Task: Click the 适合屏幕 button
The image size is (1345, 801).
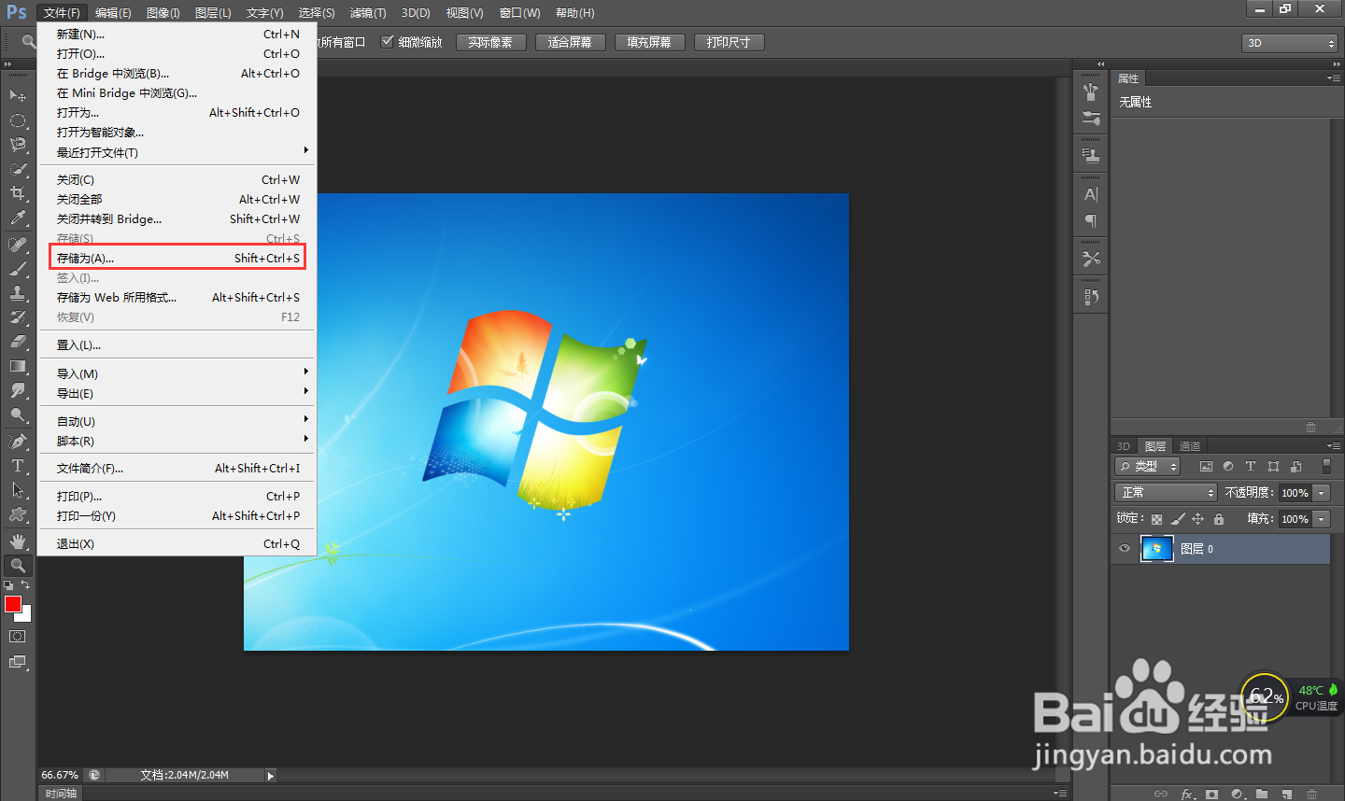Action: (x=570, y=43)
